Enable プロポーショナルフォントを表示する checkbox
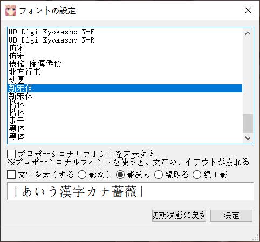 [x=11, y=154]
